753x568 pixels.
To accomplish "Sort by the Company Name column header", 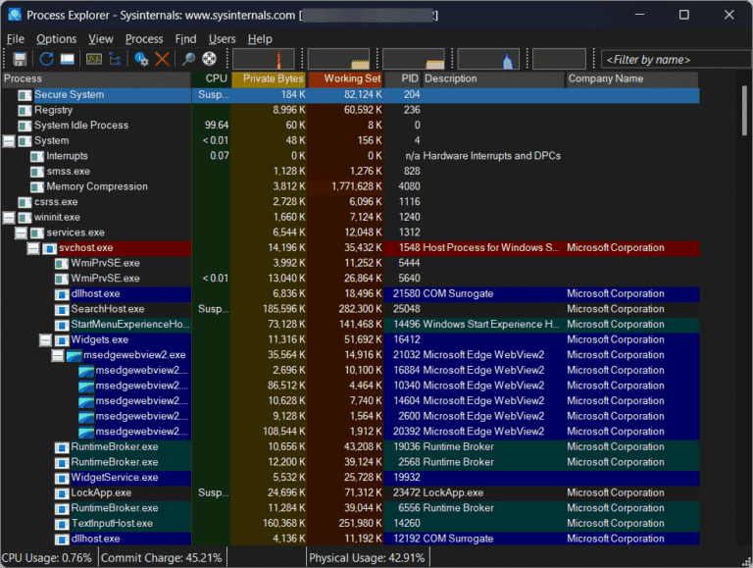I will [631, 78].
